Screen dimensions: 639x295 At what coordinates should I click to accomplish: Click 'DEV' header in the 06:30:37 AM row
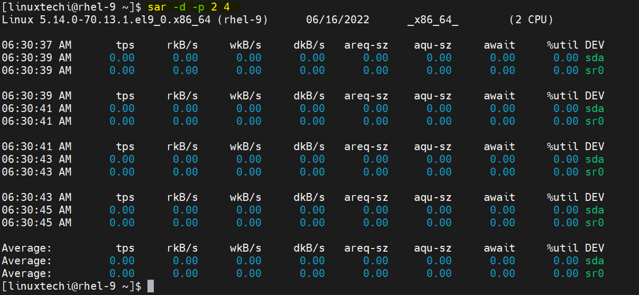[x=595, y=45]
